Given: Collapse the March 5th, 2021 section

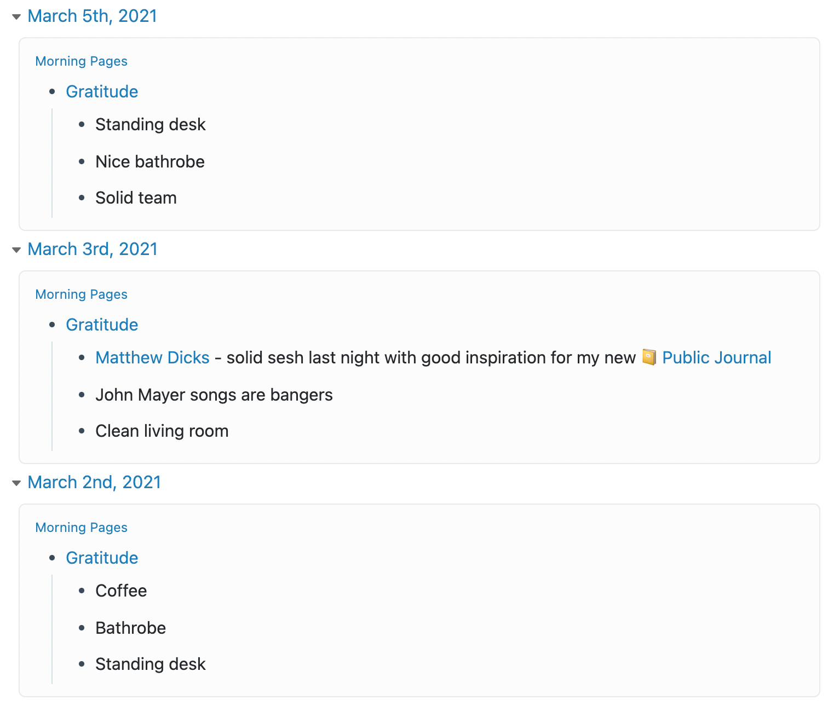Looking at the screenshot, I should point(16,17).
